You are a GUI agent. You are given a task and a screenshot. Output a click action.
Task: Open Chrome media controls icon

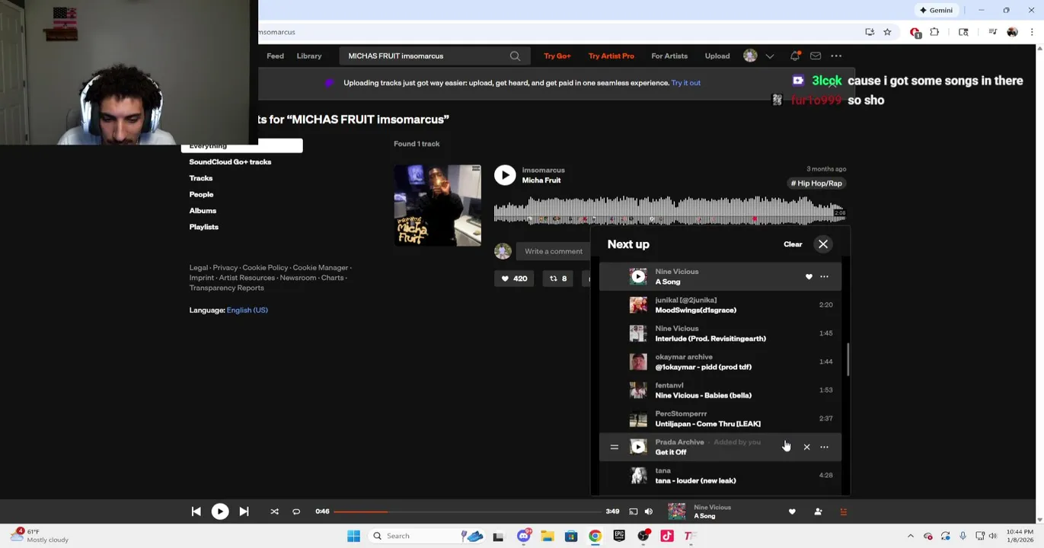click(x=992, y=32)
